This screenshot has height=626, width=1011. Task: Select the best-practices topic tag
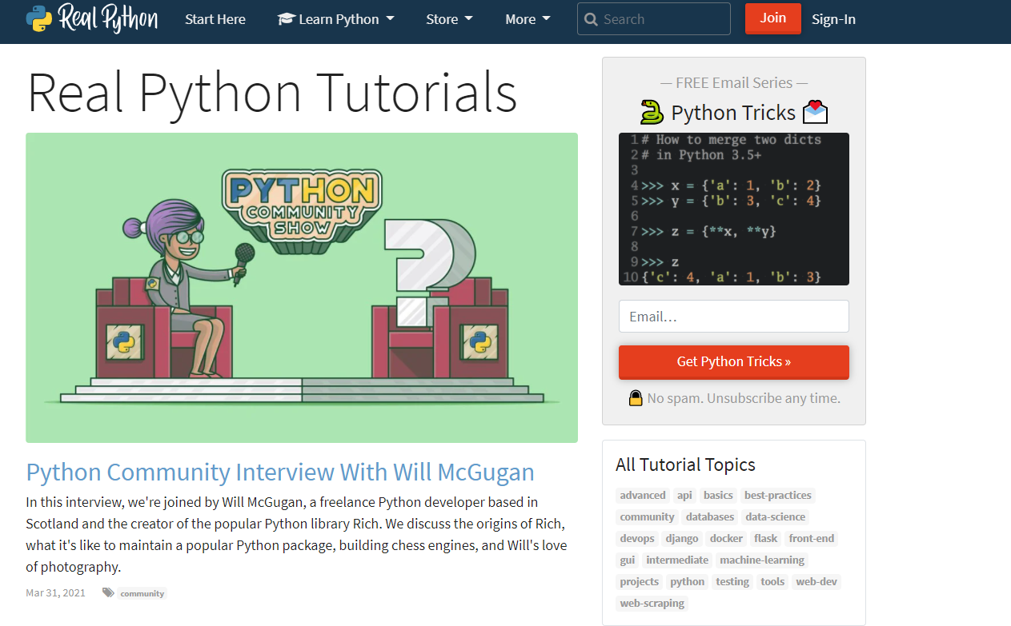tap(778, 495)
